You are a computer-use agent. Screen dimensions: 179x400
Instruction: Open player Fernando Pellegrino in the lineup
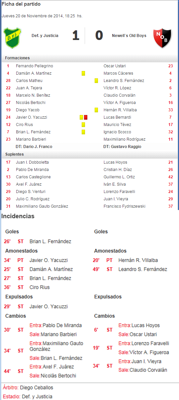tap(35, 66)
